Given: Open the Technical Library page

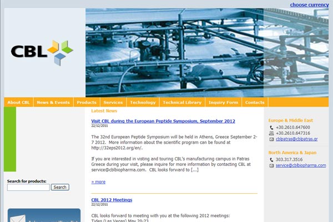Looking at the screenshot, I should 182,102.
